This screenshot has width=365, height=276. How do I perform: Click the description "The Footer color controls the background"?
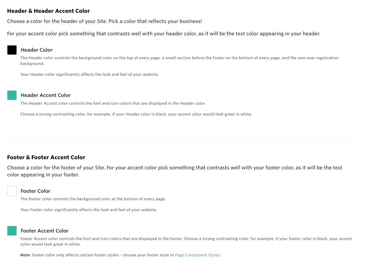pos(93,199)
